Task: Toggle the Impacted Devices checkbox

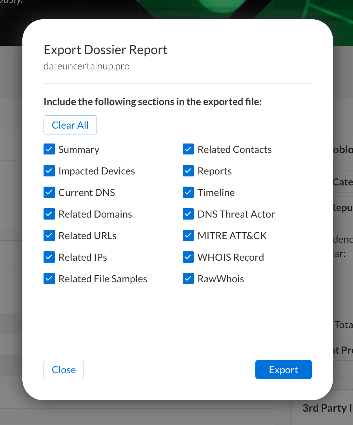Action: (49, 171)
